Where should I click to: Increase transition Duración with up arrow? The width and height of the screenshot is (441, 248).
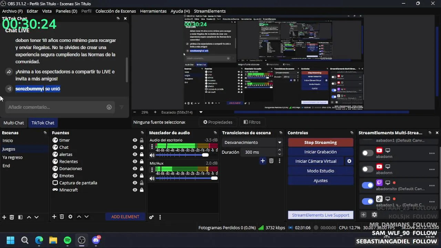(x=279, y=150)
